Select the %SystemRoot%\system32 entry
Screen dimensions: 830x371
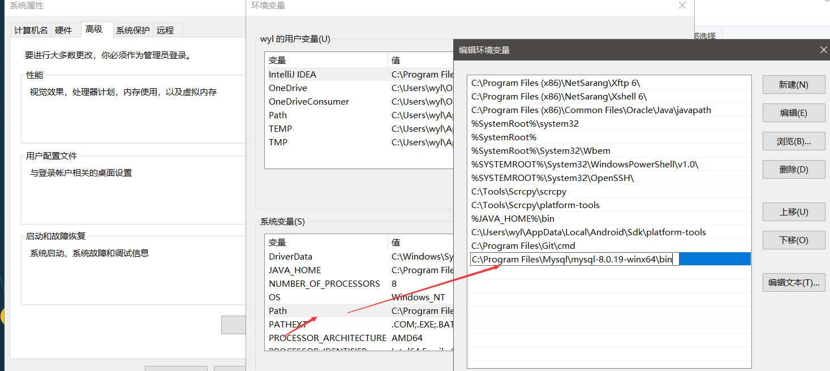tap(610, 123)
